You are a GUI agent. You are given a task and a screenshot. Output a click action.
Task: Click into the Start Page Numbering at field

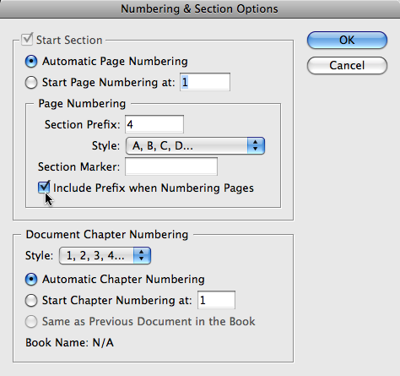(205, 82)
